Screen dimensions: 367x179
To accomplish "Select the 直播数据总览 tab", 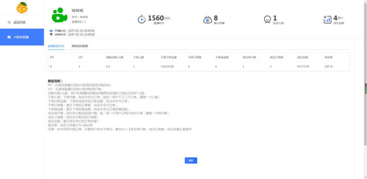I will 56,46.
